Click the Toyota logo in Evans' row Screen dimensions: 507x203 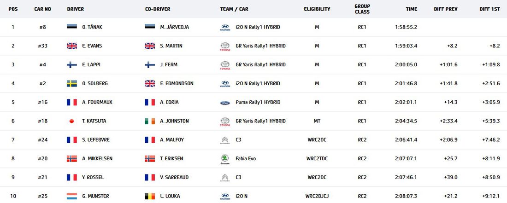[x=225, y=46]
